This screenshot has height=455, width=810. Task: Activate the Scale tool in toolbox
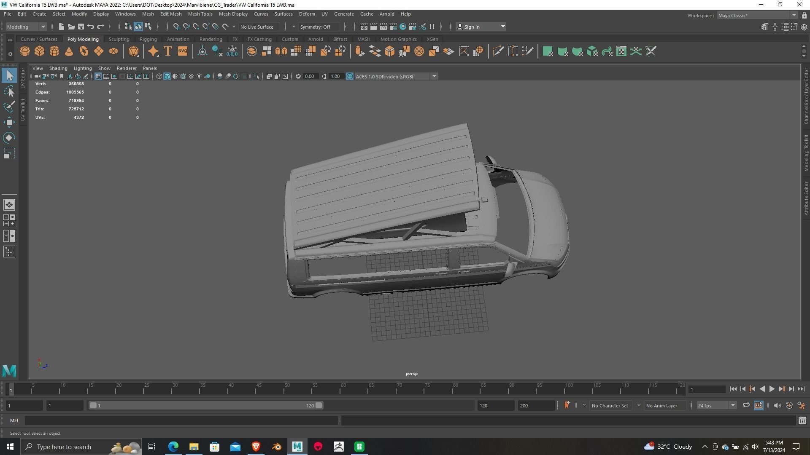[9, 153]
